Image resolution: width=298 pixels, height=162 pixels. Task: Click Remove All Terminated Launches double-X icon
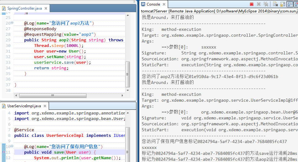click(266, 4)
